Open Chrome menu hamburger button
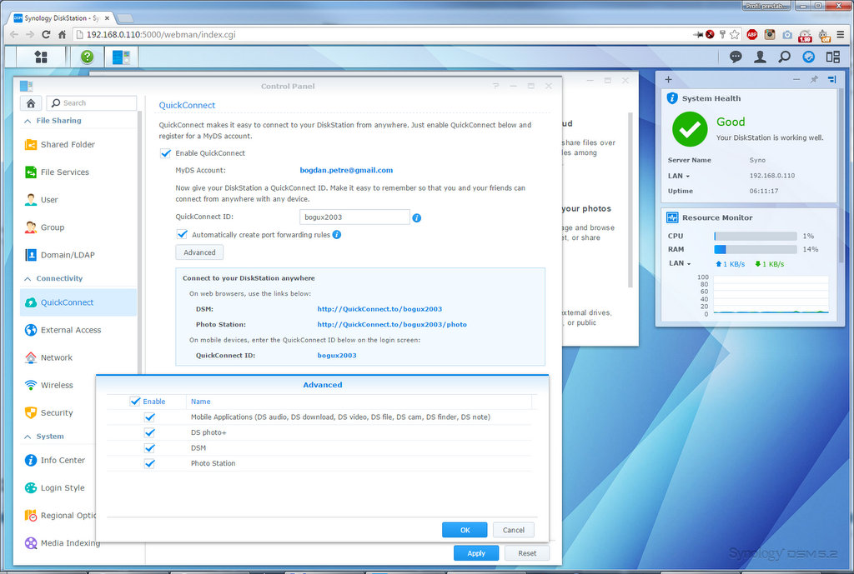Viewport: 854px width, 574px height. (841, 34)
